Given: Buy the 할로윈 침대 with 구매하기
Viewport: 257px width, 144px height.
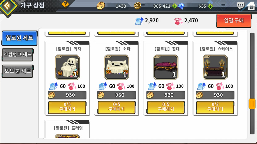Looking at the screenshot, I should 166,107.
